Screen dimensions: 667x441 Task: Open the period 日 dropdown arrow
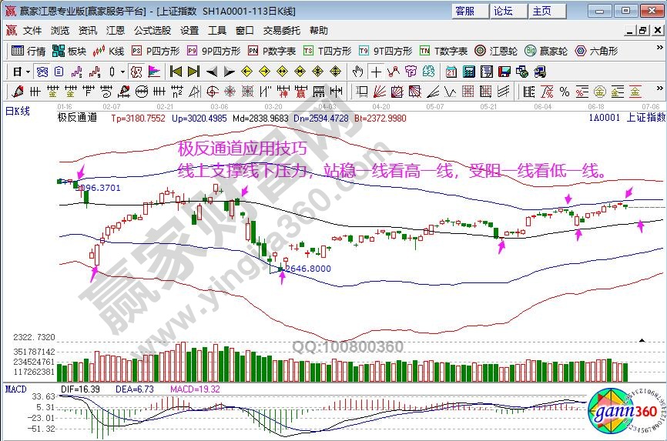(x=28, y=72)
